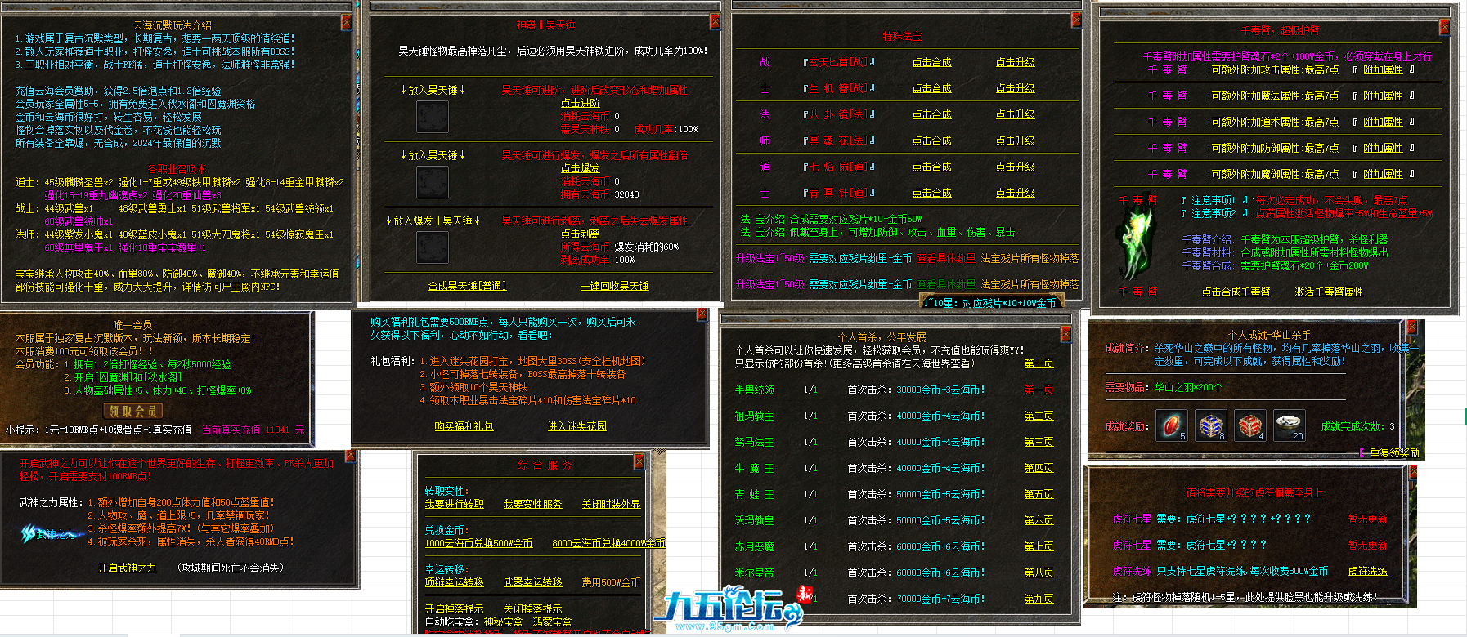Go to 第五页 in first-kill list
Screen dimensions: 1467x637
tap(1039, 494)
